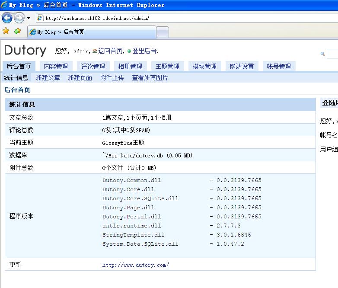The image size is (338, 288).
Task: Click the Dutory.Common.dll entry
Action: pos(132,180)
